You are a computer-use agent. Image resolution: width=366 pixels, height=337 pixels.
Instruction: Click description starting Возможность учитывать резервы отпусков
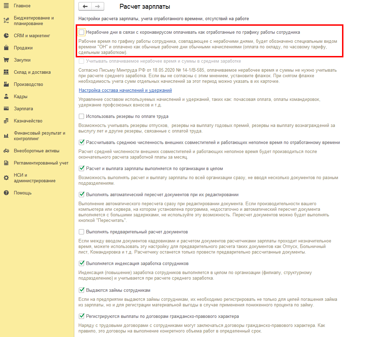click(207, 128)
